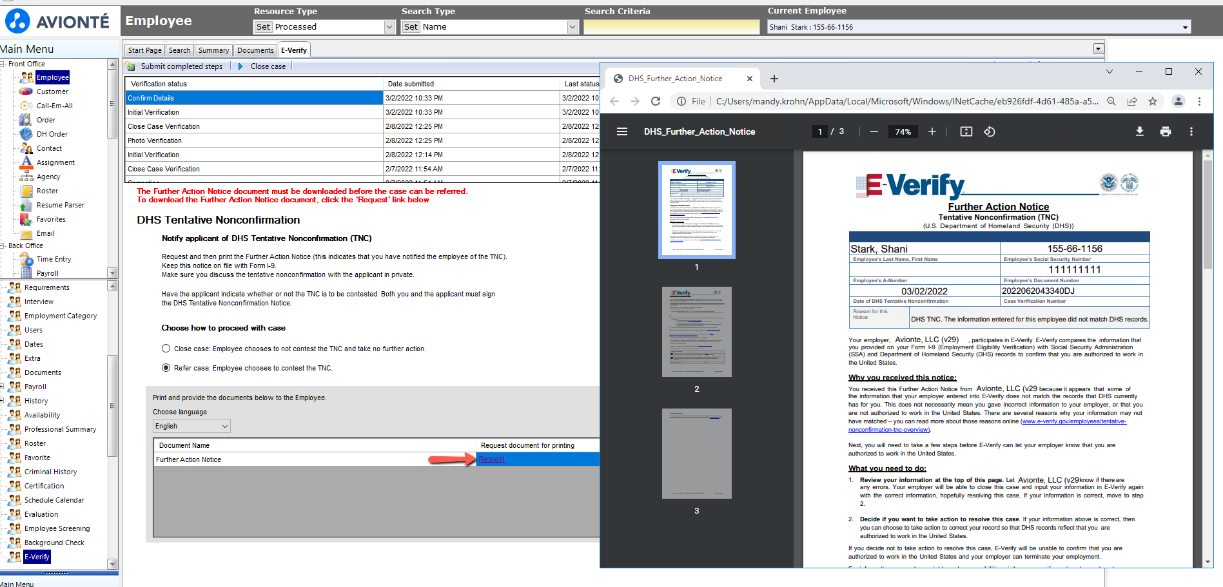Open Background Check in the employee menu
The image size is (1223, 587).
click(x=54, y=543)
